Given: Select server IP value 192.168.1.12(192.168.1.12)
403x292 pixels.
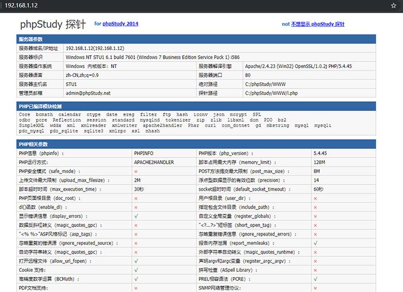Looking at the screenshot, I should (95, 48).
